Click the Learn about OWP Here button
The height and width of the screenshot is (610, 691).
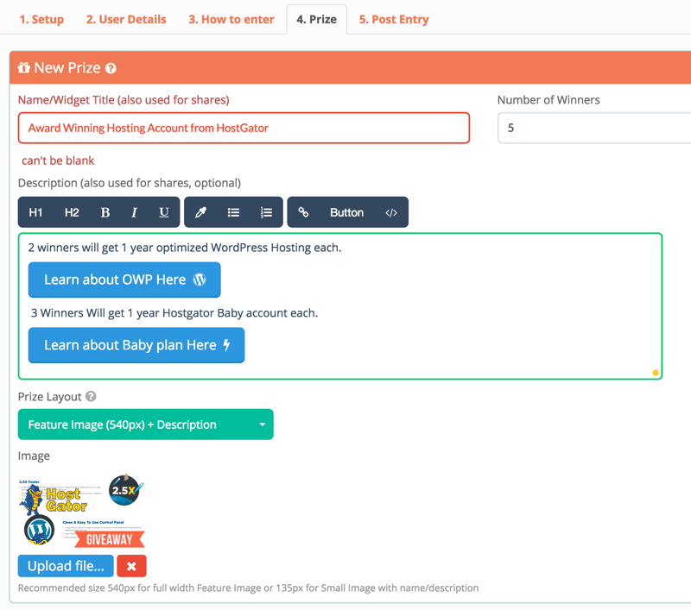[x=124, y=280]
